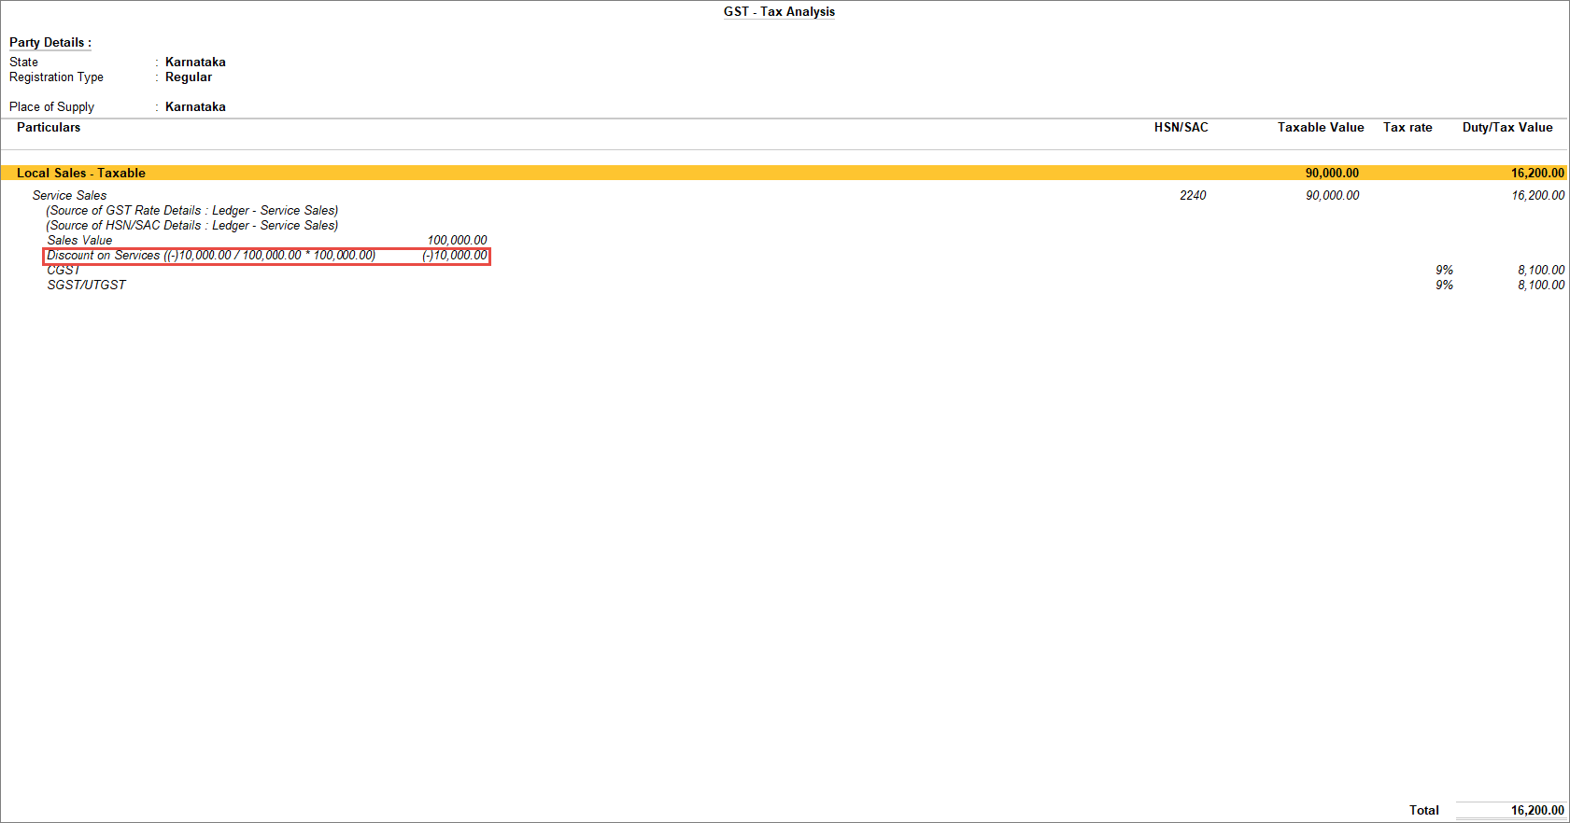Select the SGST/UTGST tax line
The height and width of the screenshot is (823, 1570).
(86, 285)
